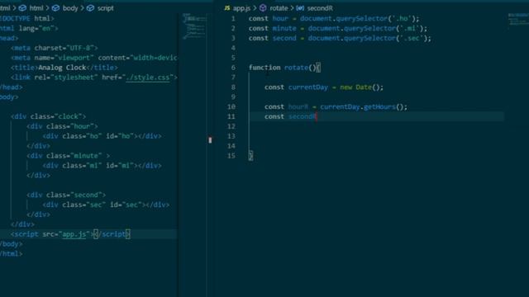
Task: Click 'function' keyword on line 6
Action: (264, 68)
